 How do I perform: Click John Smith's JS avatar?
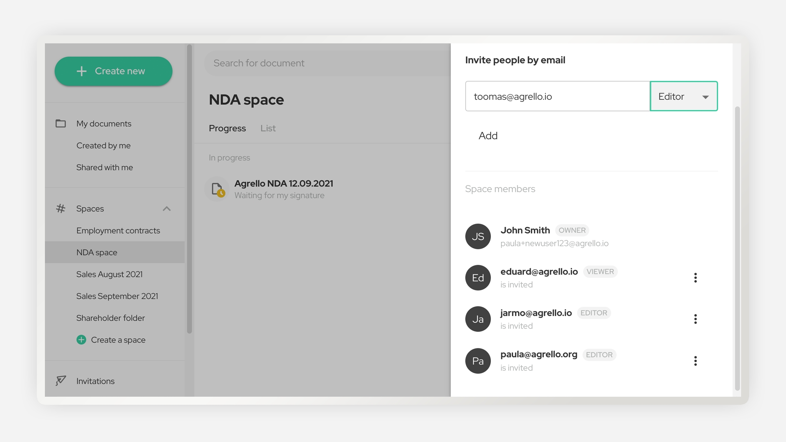(x=478, y=236)
